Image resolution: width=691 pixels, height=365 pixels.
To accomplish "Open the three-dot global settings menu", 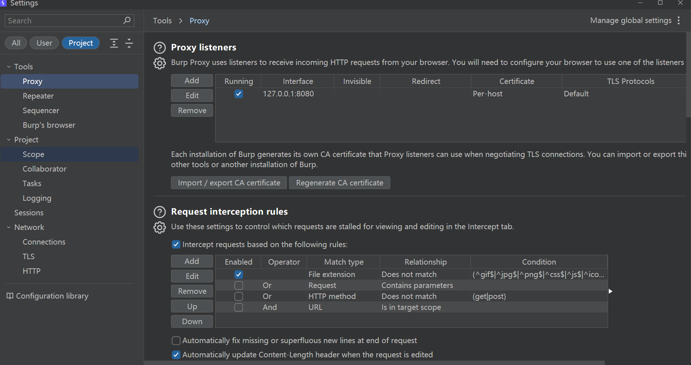I will coord(679,20).
